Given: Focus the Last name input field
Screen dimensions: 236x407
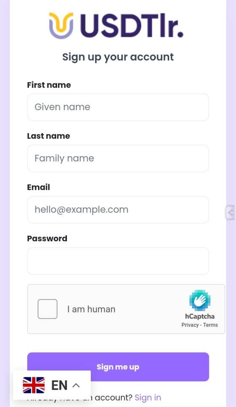Looking at the screenshot, I should point(118,158).
